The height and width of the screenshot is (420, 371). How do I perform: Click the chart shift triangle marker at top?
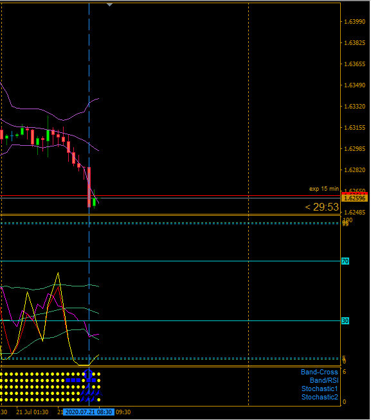[109, 4]
